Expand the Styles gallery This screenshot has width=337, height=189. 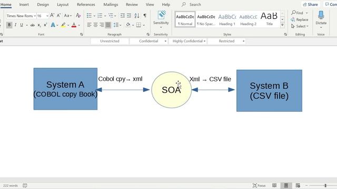[x=282, y=25]
